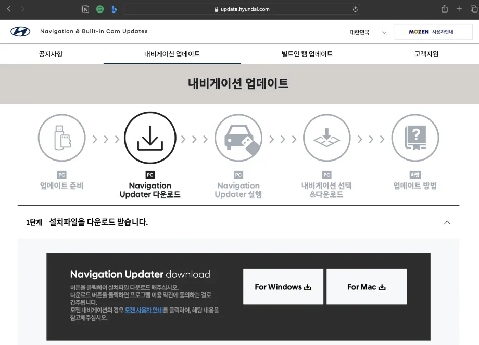Switch to the 빌트인 캠 업데이트 tab
This screenshot has width=479, height=345.
click(306, 54)
